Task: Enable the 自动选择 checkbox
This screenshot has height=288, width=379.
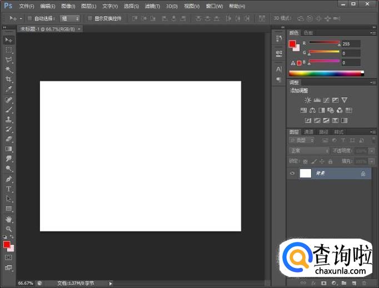Action: (x=30, y=18)
